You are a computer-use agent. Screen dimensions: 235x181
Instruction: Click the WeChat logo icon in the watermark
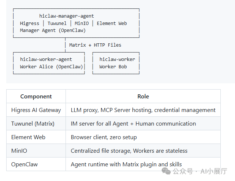(167, 171)
